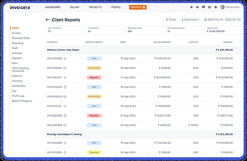The height and width of the screenshot is (161, 247).
Task: Select Purchase Order report in sidebar
Action: pyautogui.click(x=21, y=38)
